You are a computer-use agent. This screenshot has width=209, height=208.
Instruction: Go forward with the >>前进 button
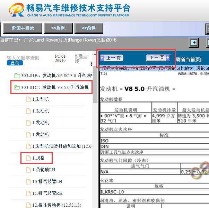click(x=89, y=28)
